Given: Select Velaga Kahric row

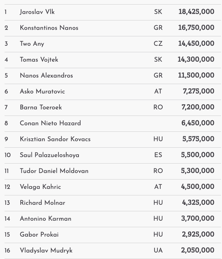Looking at the screenshot, I should (x=40, y=187).
